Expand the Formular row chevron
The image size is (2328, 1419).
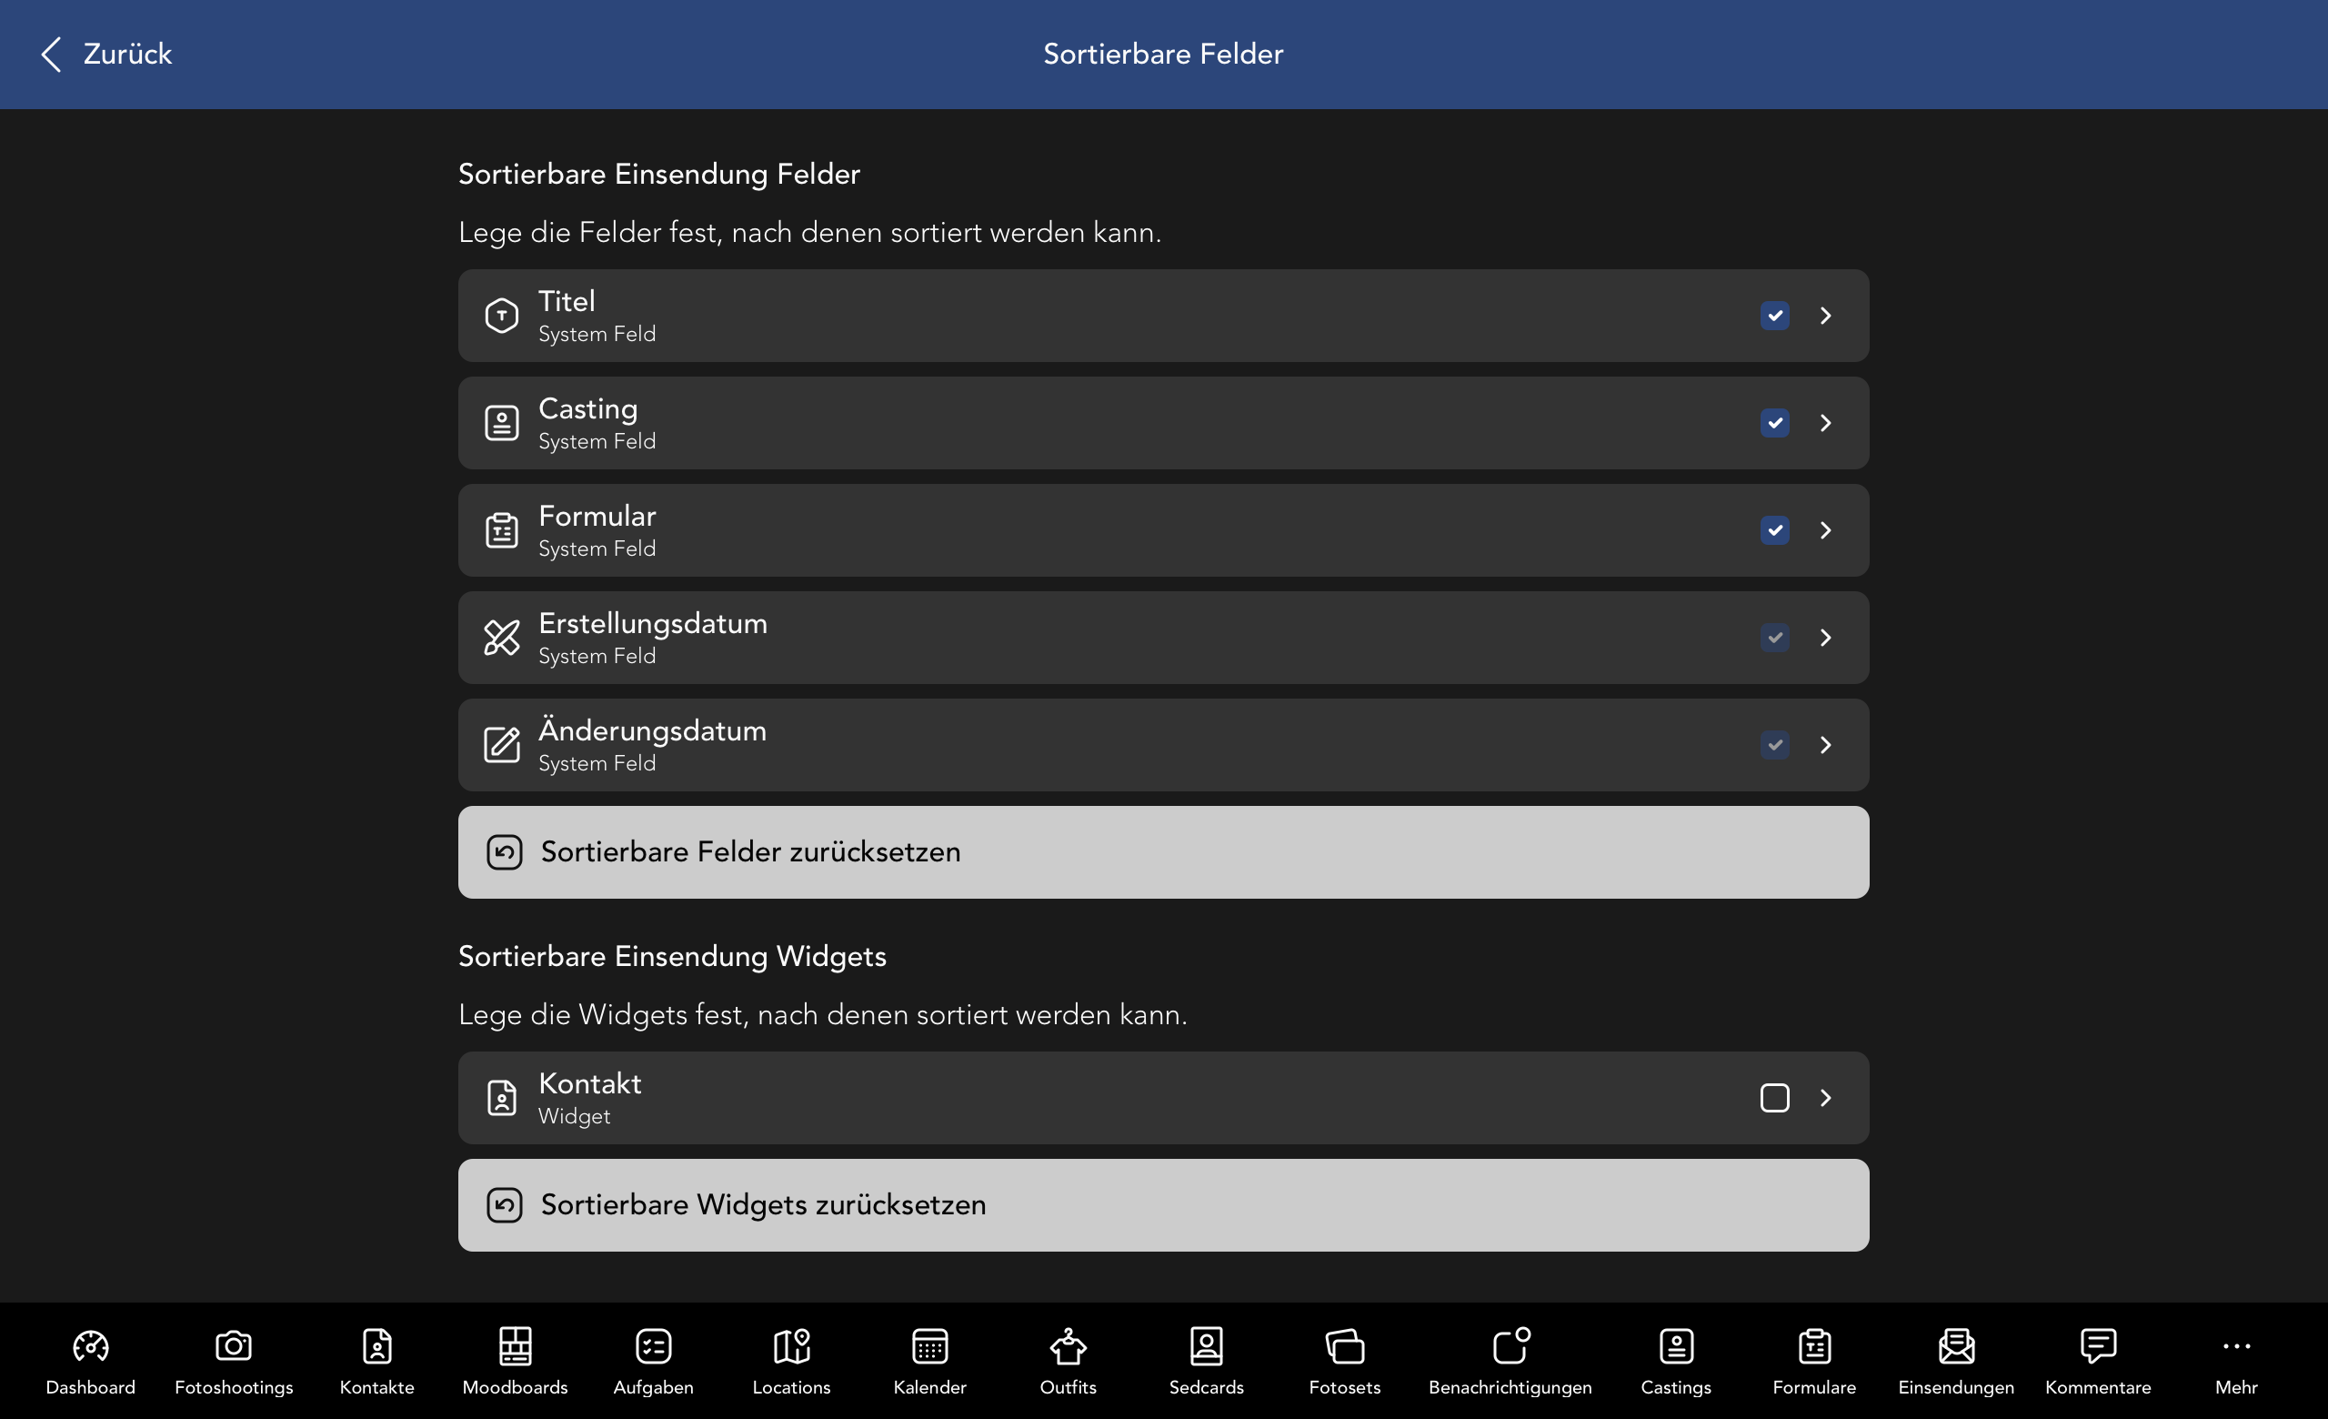[x=1825, y=530]
